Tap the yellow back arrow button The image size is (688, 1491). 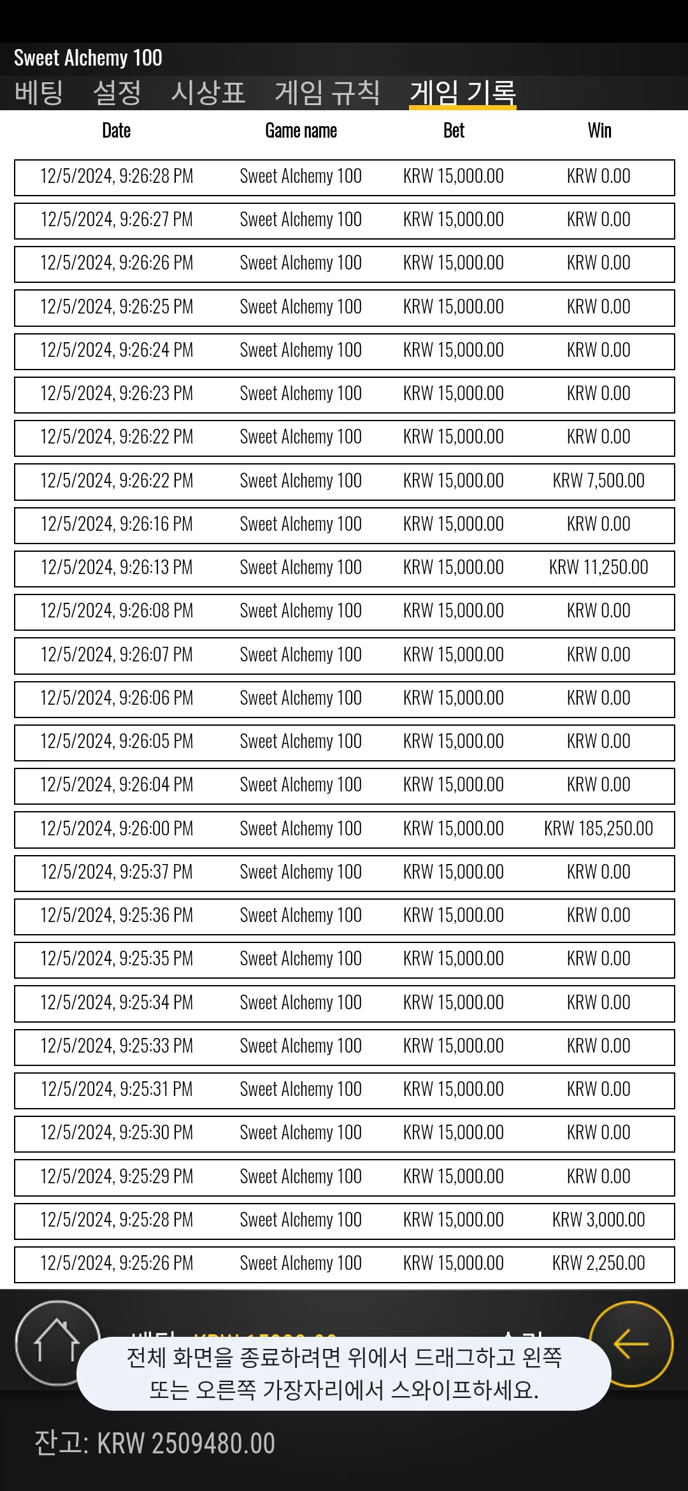click(631, 1344)
